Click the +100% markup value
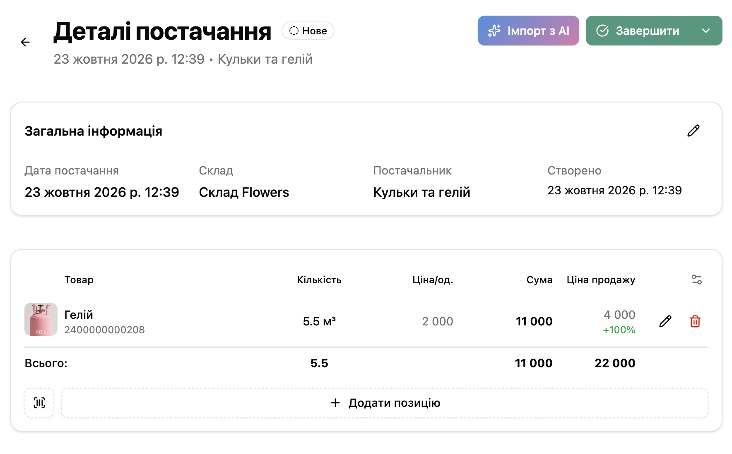Viewport: 732px width, 454px height. click(x=619, y=330)
